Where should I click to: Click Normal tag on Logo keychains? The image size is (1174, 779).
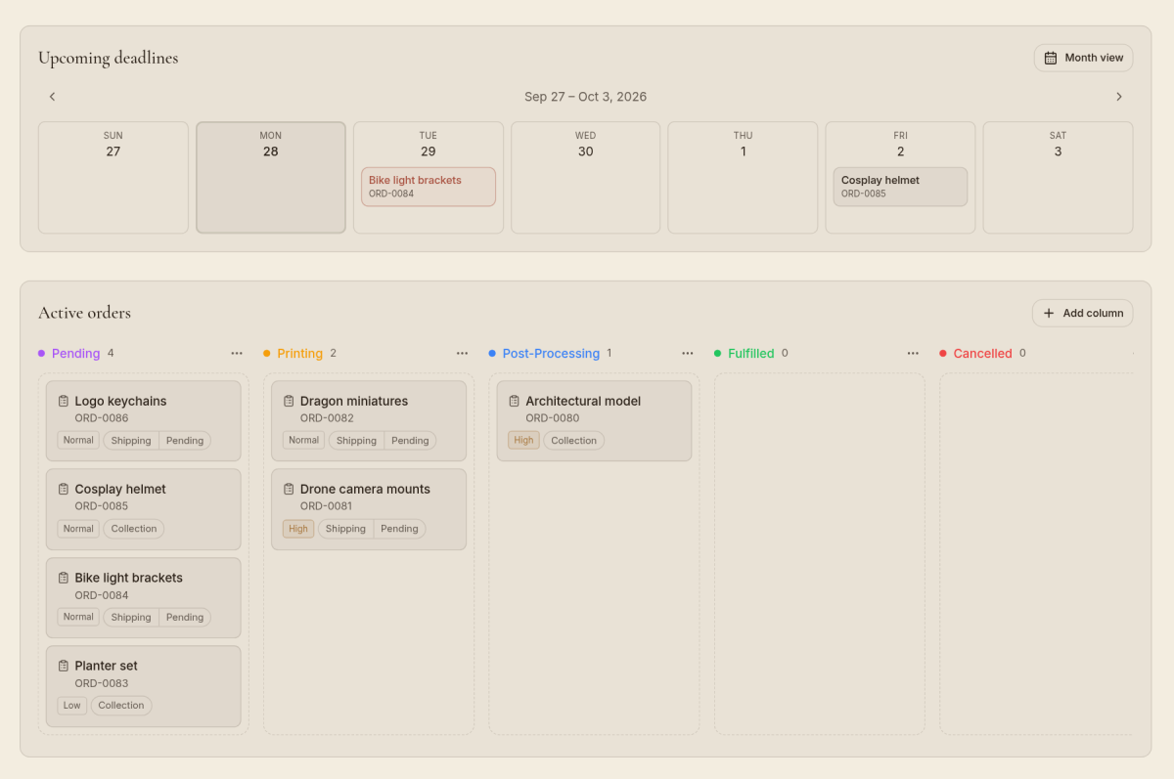[78, 441]
